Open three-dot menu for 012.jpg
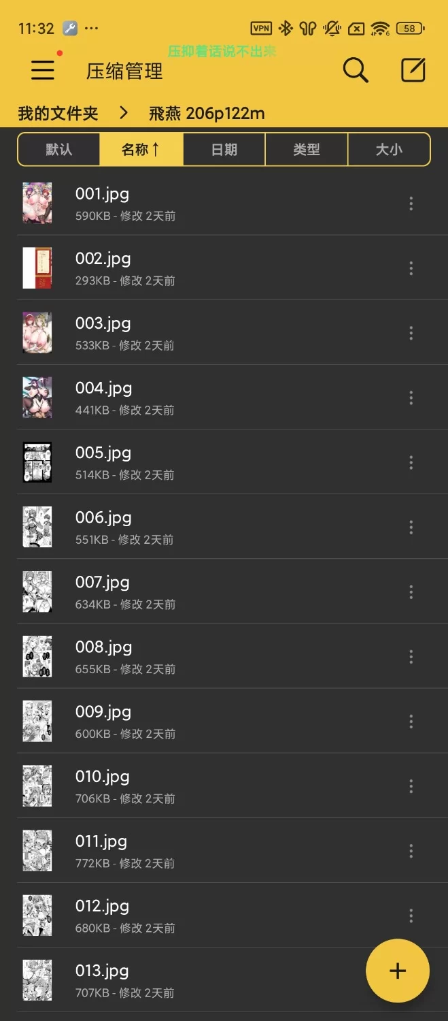This screenshot has height=1021, width=448. point(411,915)
